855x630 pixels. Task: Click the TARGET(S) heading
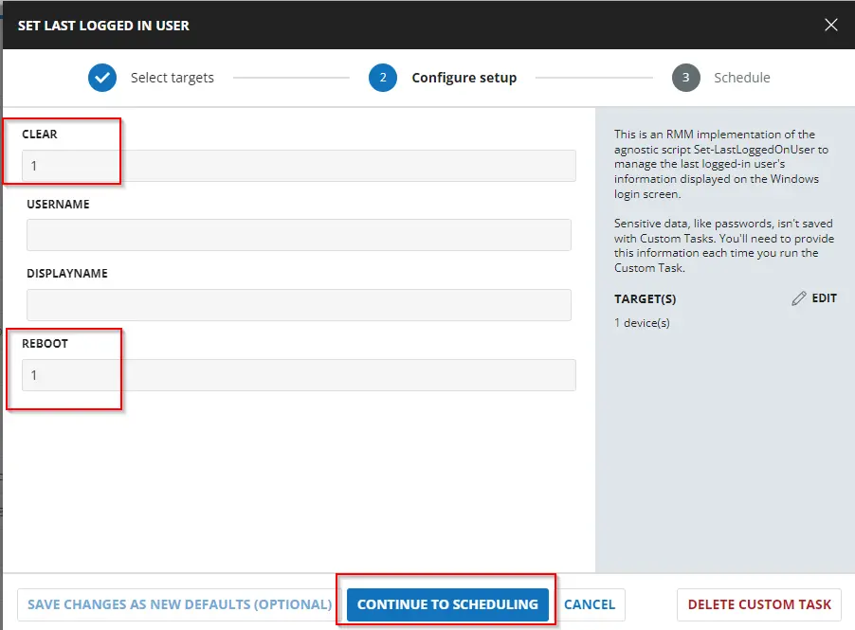click(x=646, y=299)
